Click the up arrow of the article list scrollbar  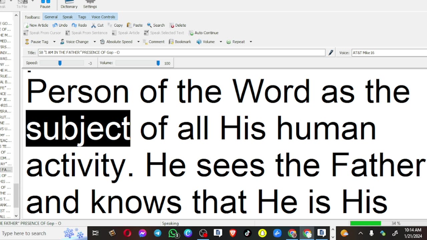tap(16, 16)
